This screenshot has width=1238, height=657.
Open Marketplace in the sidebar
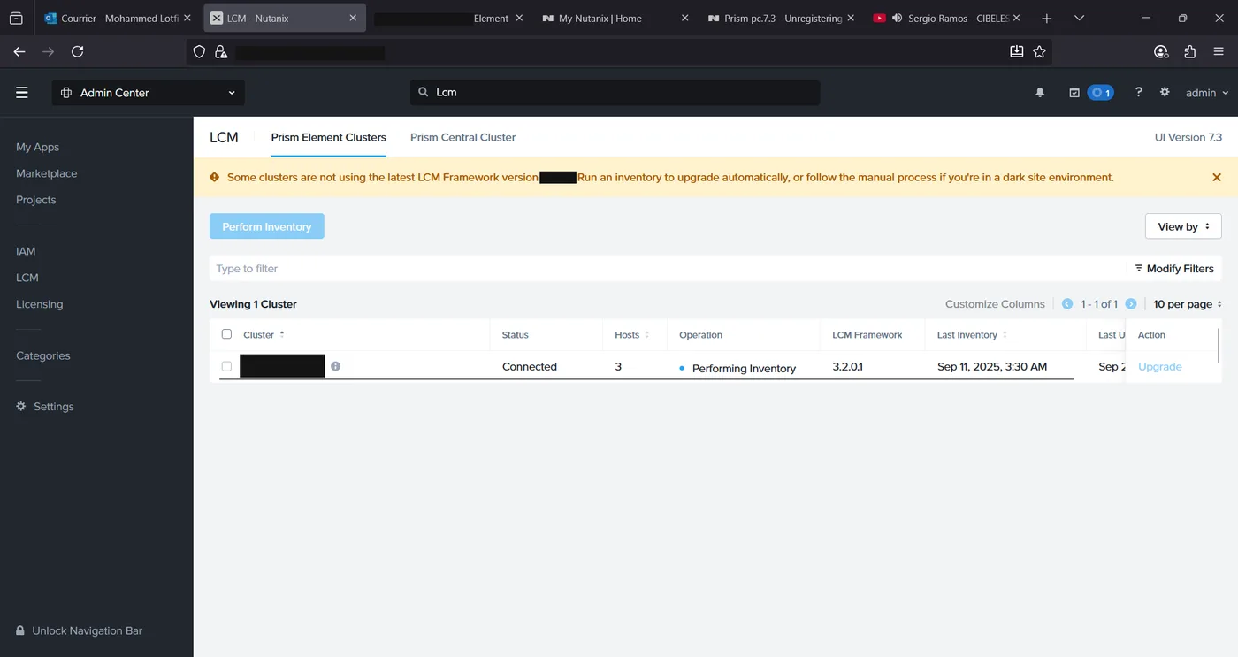click(47, 173)
